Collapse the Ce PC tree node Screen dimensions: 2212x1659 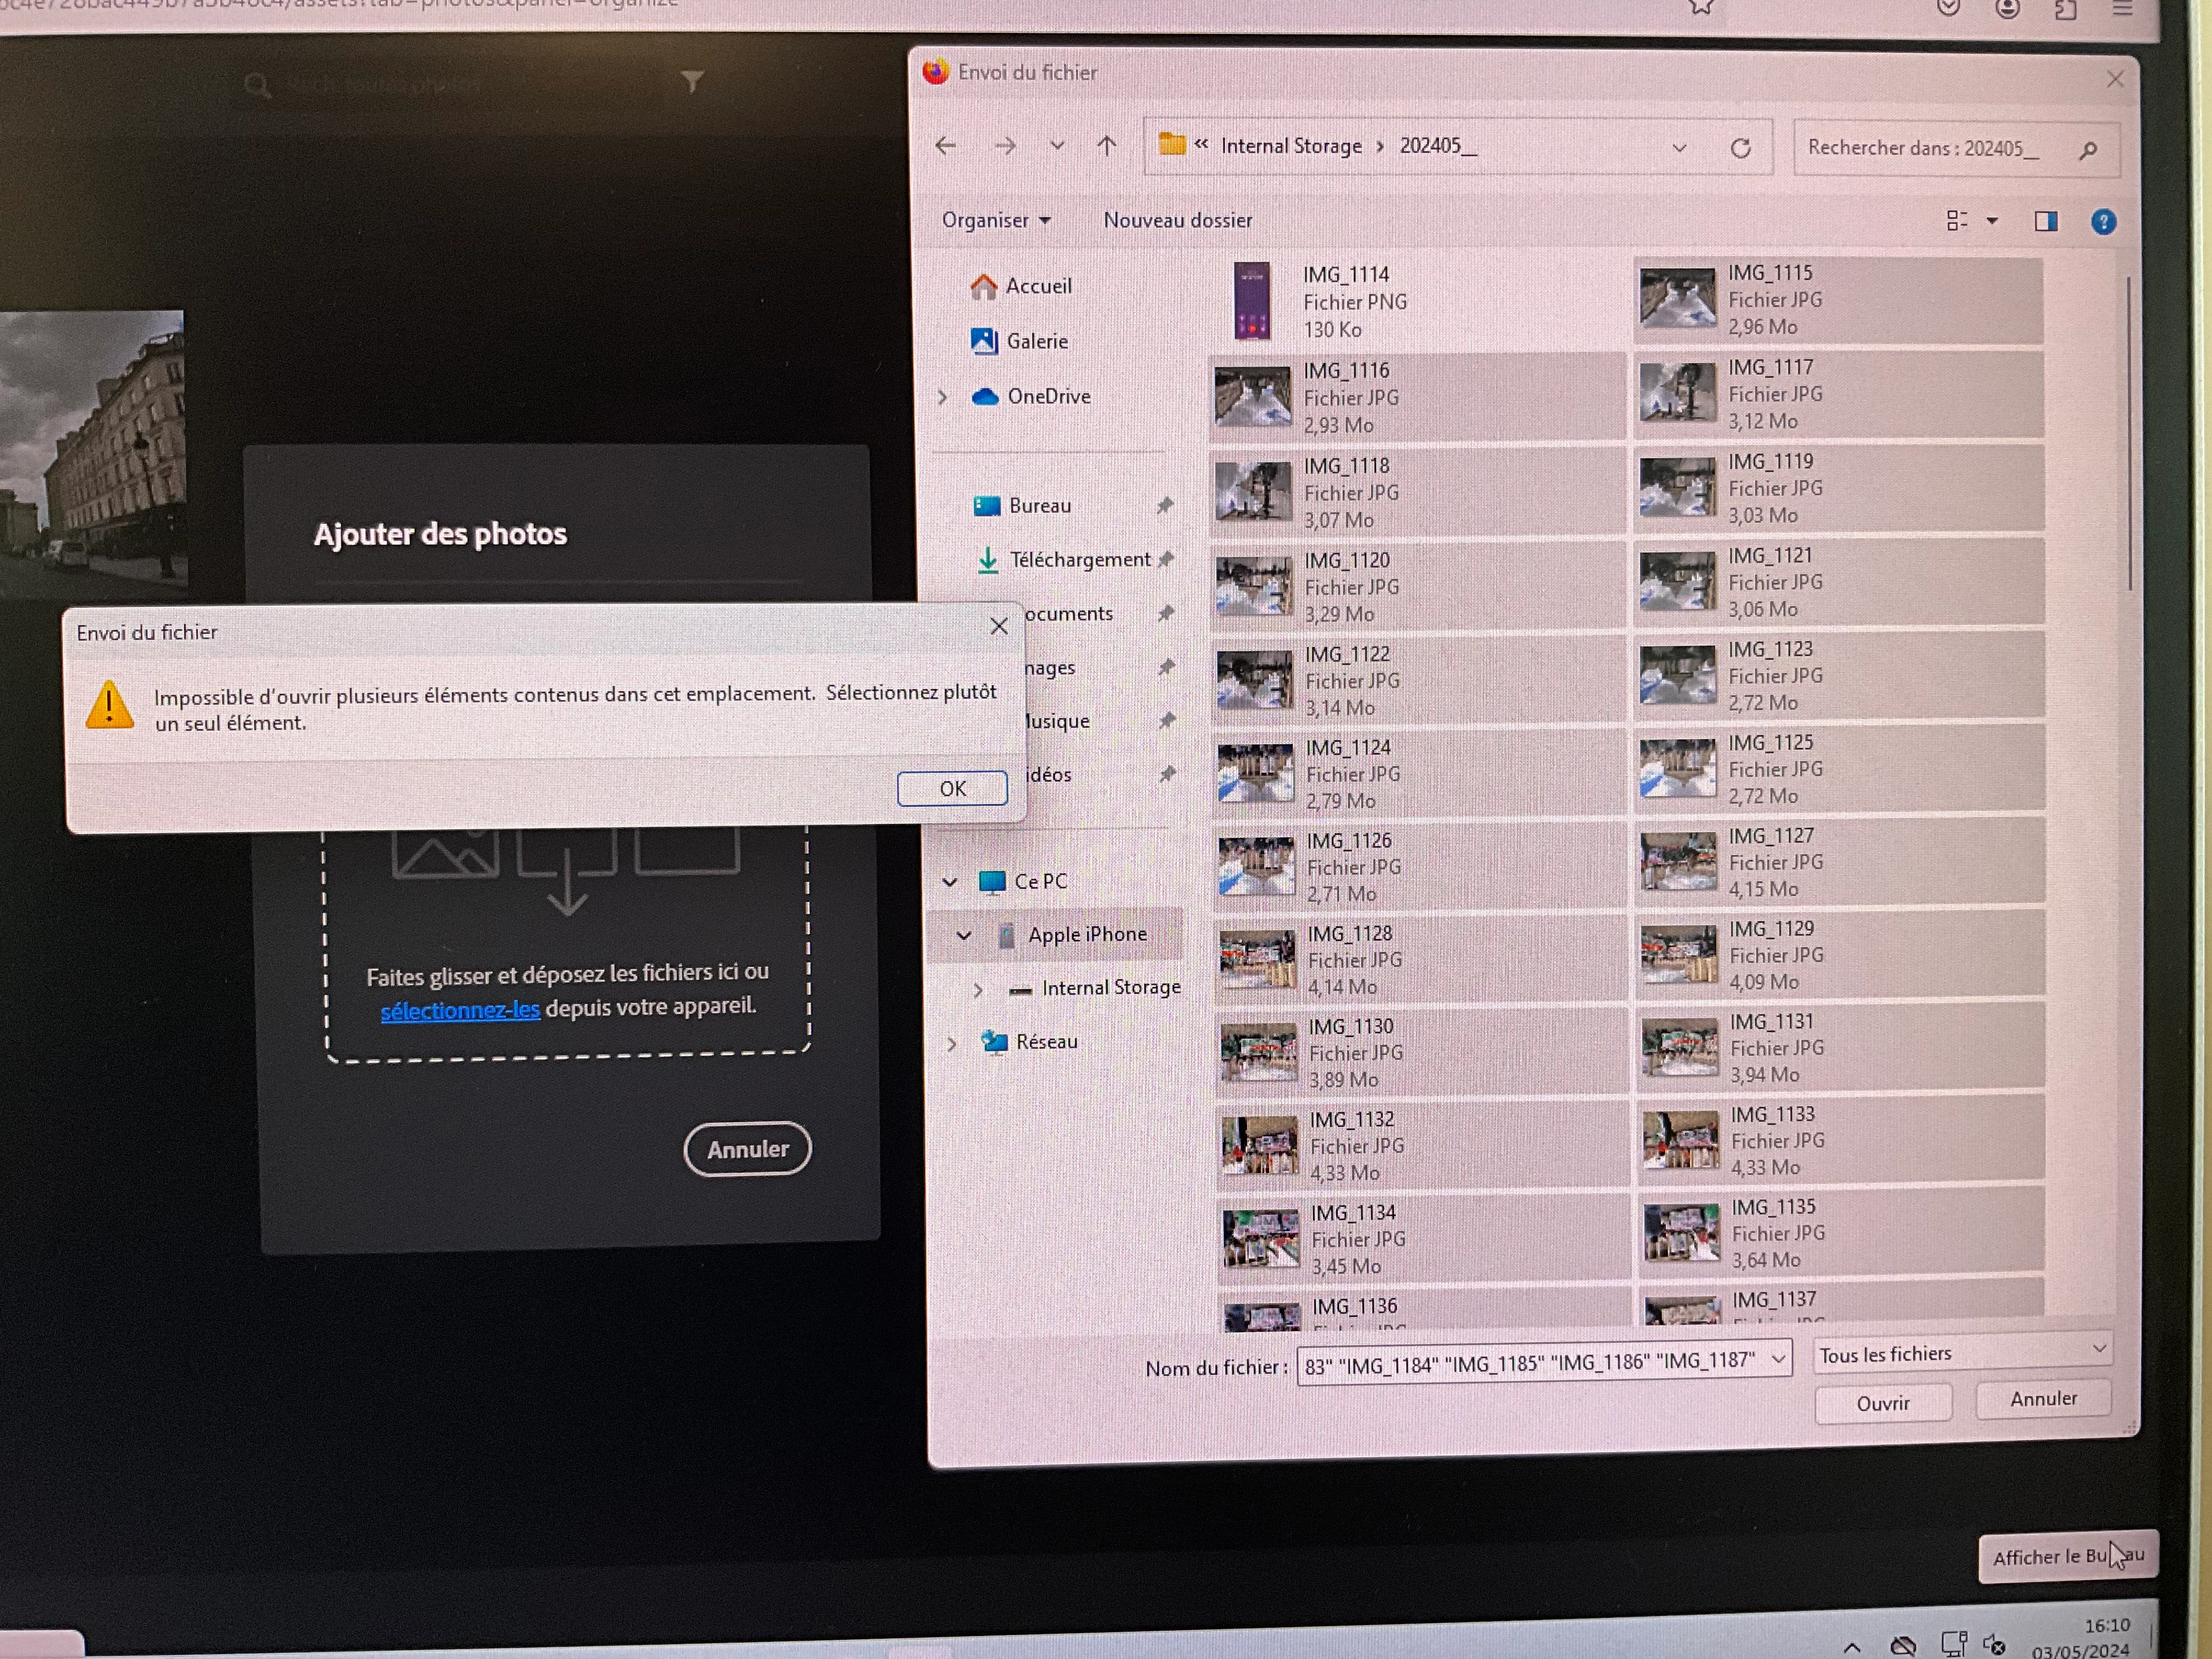point(949,881)
